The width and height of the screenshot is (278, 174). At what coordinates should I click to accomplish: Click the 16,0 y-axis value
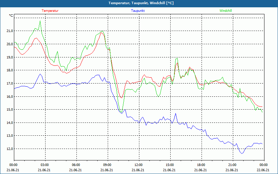(10, 97)
